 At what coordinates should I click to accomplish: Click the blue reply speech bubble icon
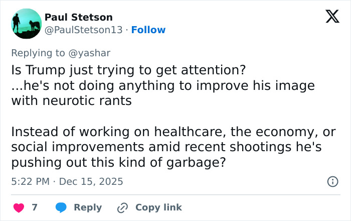[x=61, y=207]
